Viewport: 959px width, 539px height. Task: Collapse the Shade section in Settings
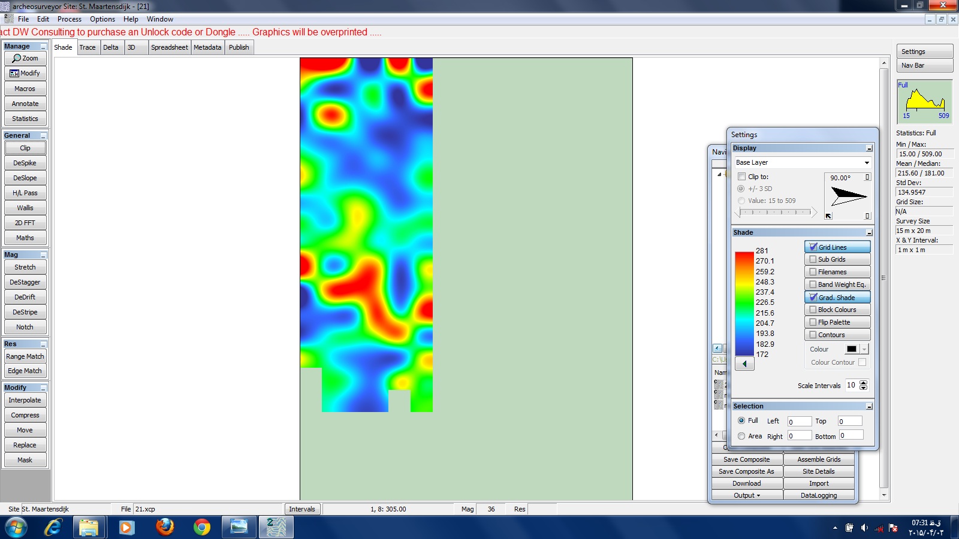point(869,232)
